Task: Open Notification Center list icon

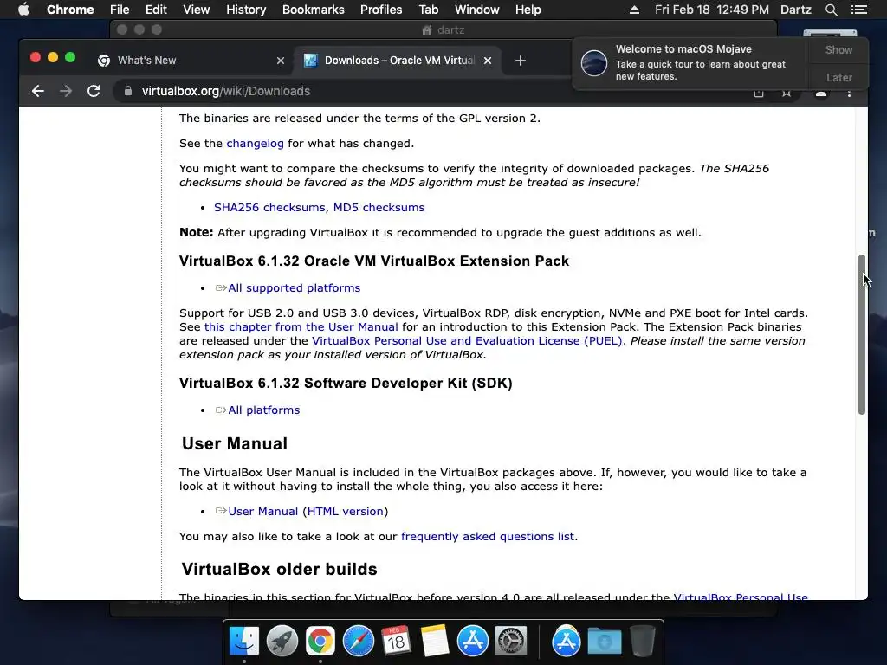Action: 858,10
